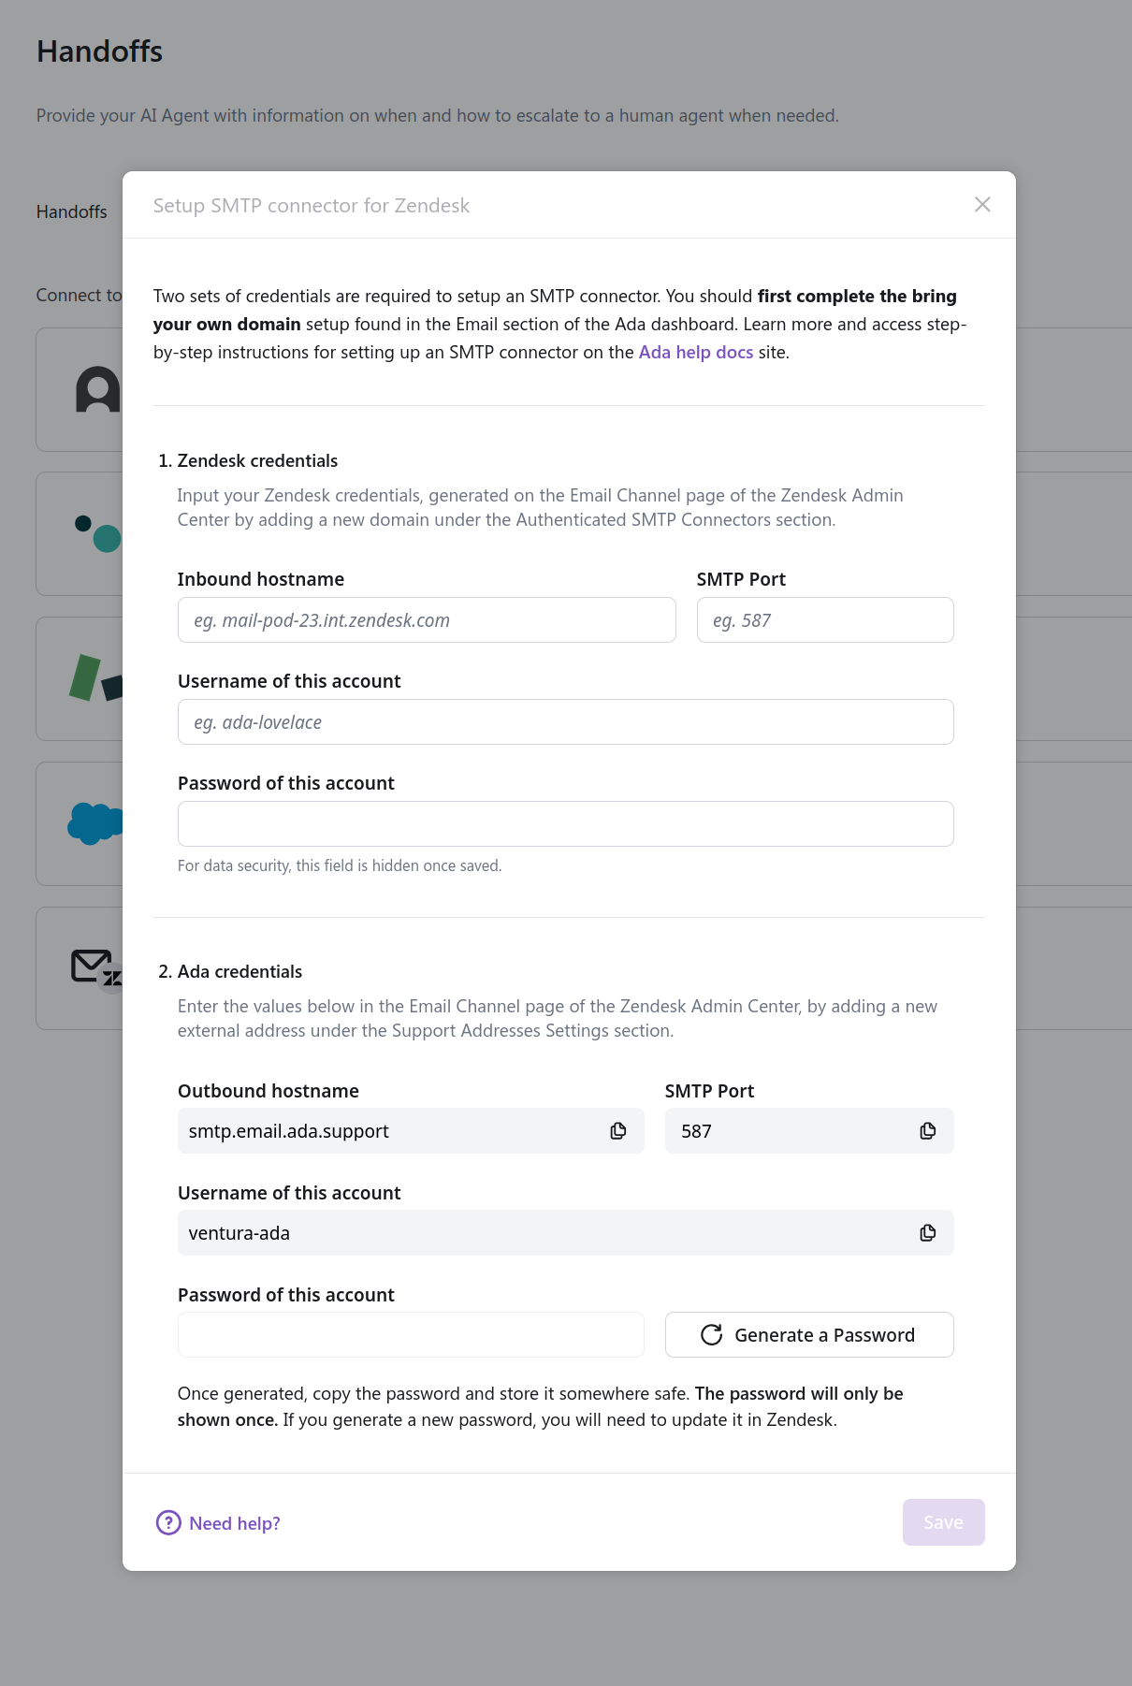Select the Handoffs tab
This screenshot has height=1686, width=1132.
pos(72,212)
